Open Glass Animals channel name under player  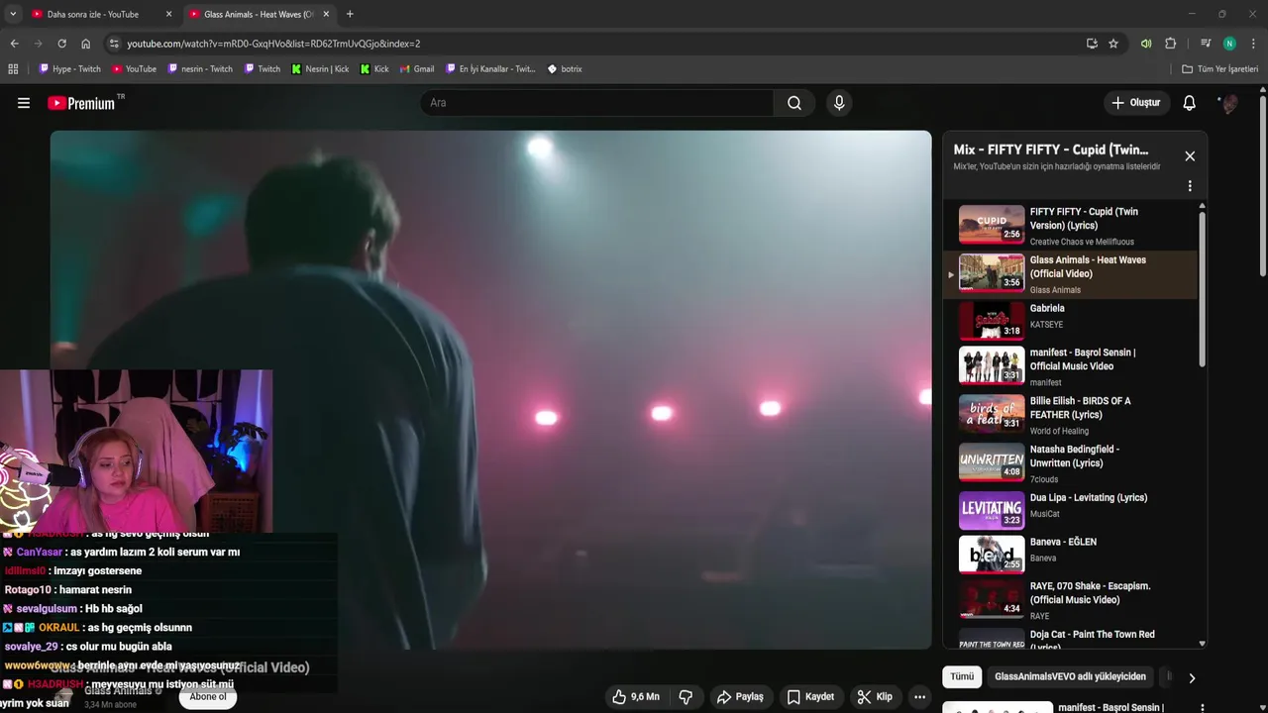117,690
